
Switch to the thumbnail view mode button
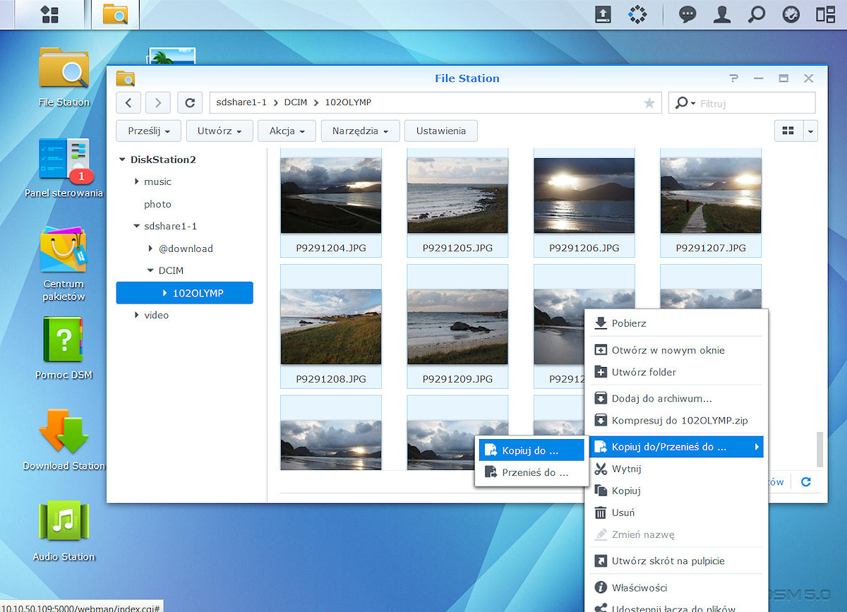click(x=789, y=131)
